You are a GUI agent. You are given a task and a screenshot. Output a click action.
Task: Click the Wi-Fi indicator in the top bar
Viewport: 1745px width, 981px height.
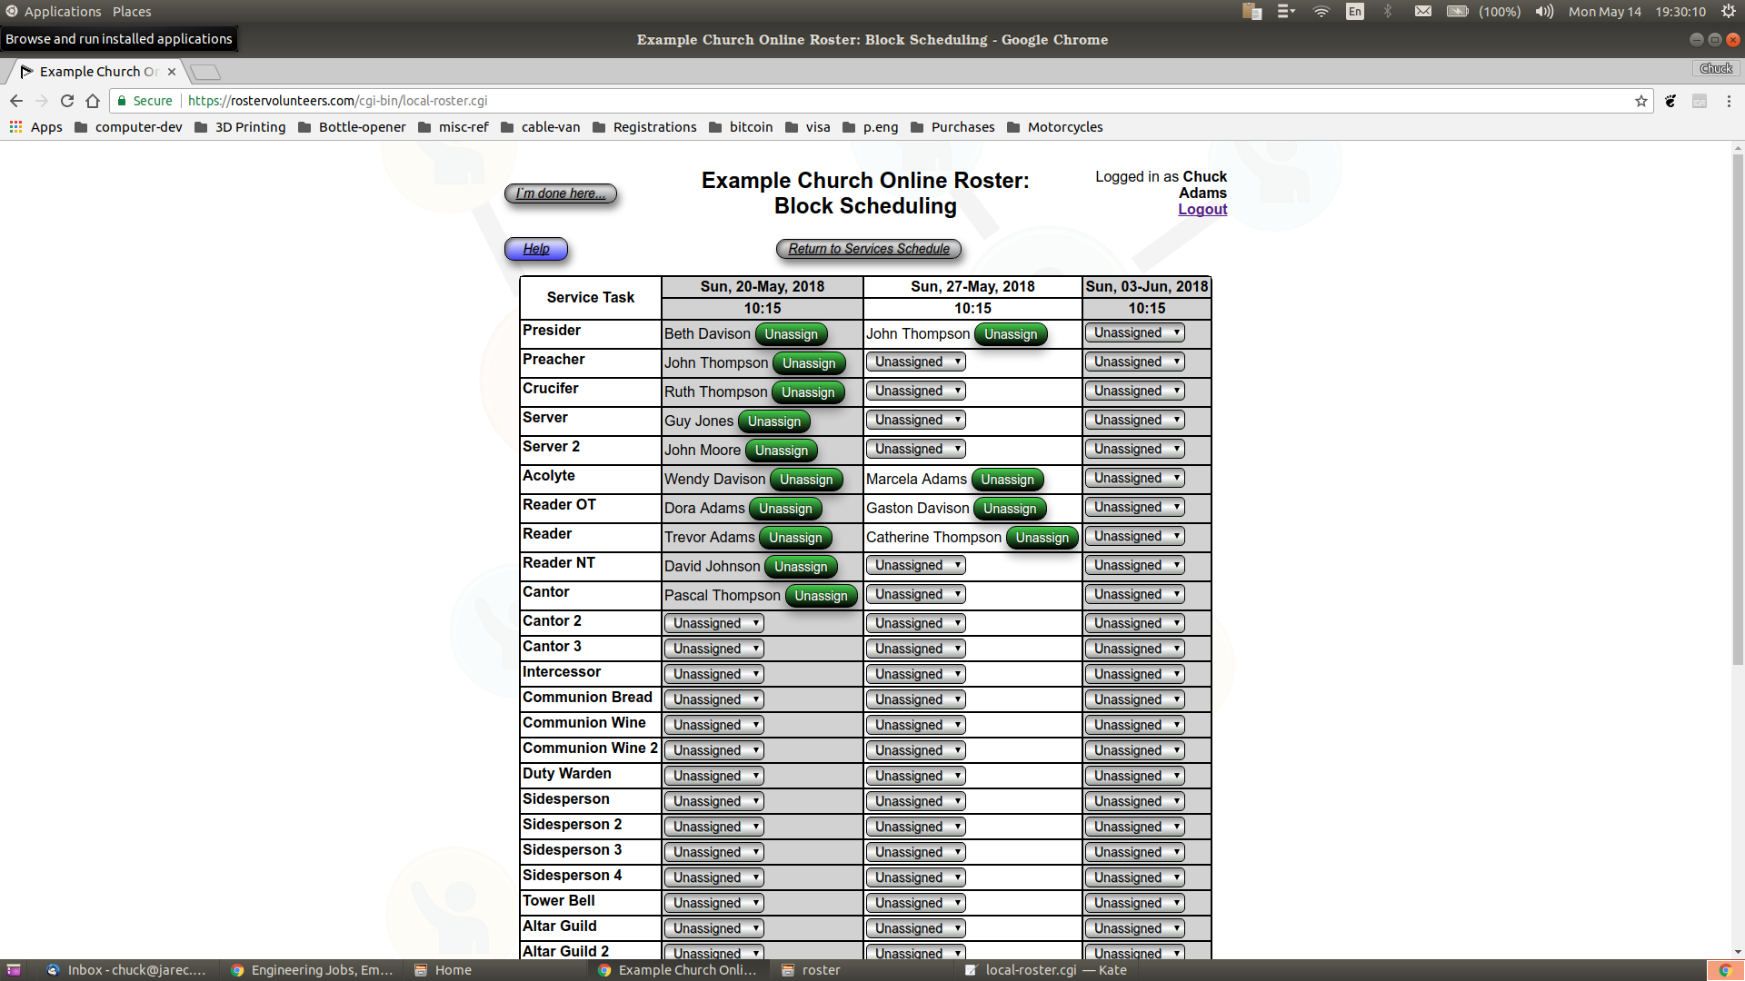[1321, 12]
